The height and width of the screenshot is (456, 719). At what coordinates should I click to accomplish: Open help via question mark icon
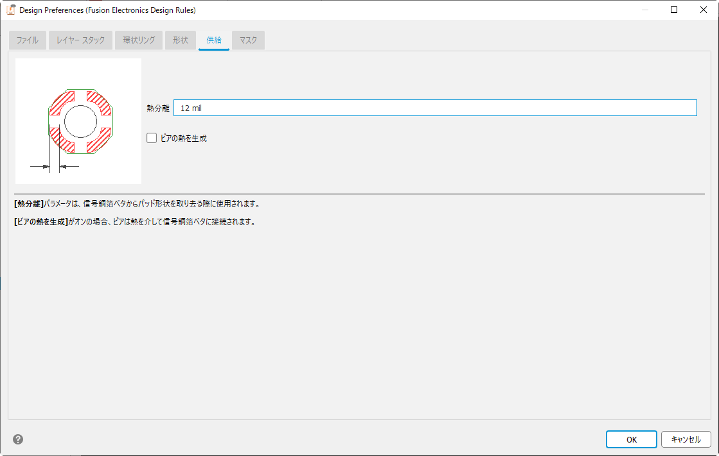(18, 439)
